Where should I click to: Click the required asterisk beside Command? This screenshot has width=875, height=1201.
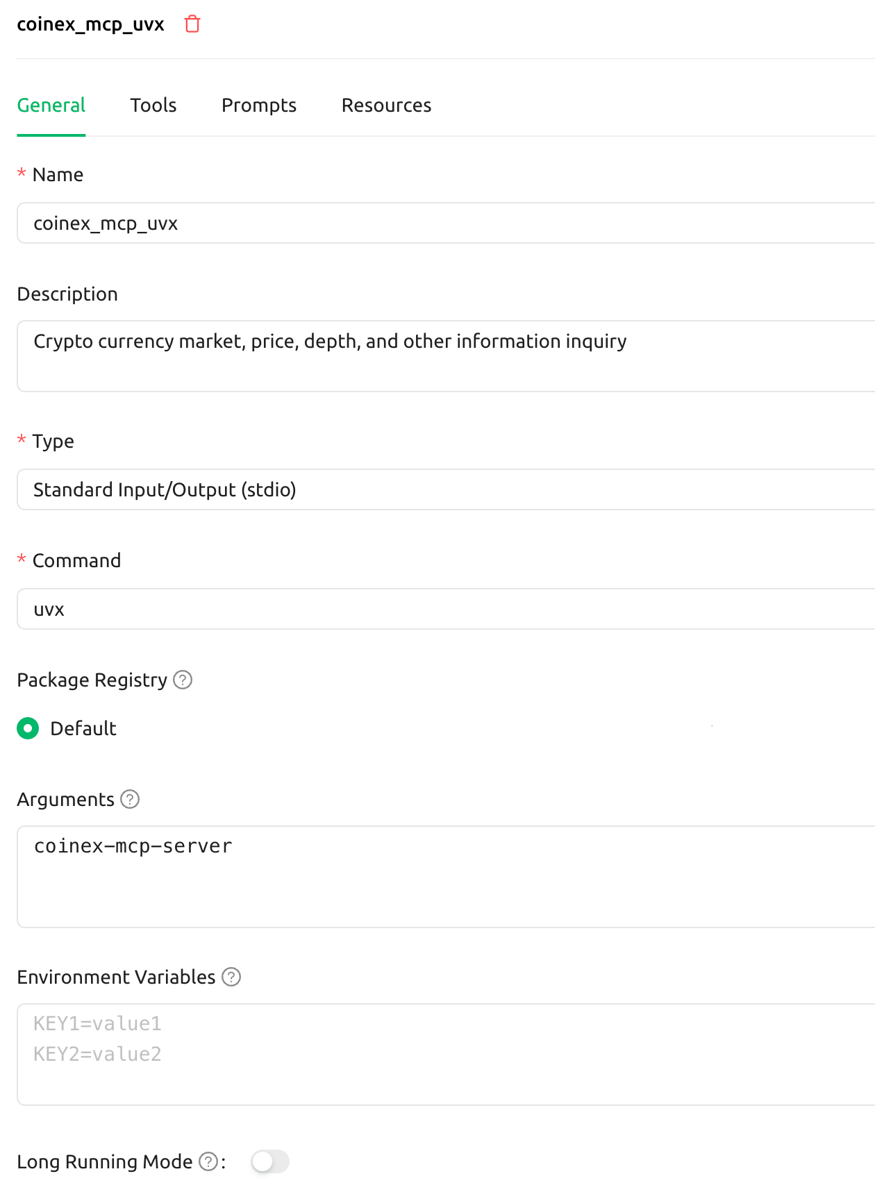pos(22,560)
